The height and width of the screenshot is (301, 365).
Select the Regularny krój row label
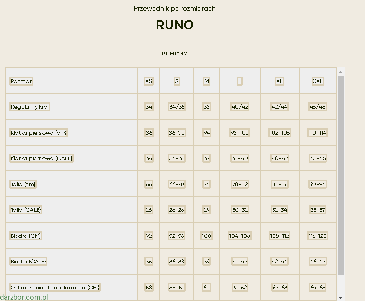point(30,107)
